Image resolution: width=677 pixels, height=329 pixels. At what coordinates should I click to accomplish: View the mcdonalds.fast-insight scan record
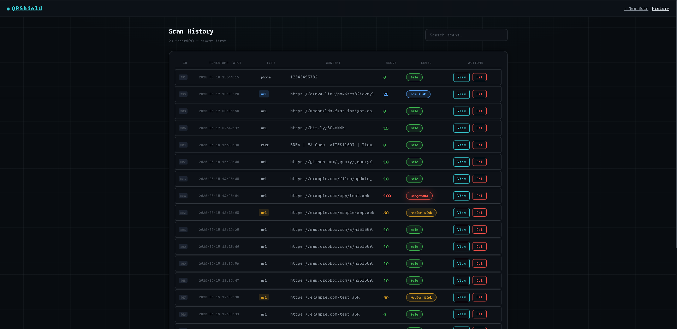click(461, 111)
